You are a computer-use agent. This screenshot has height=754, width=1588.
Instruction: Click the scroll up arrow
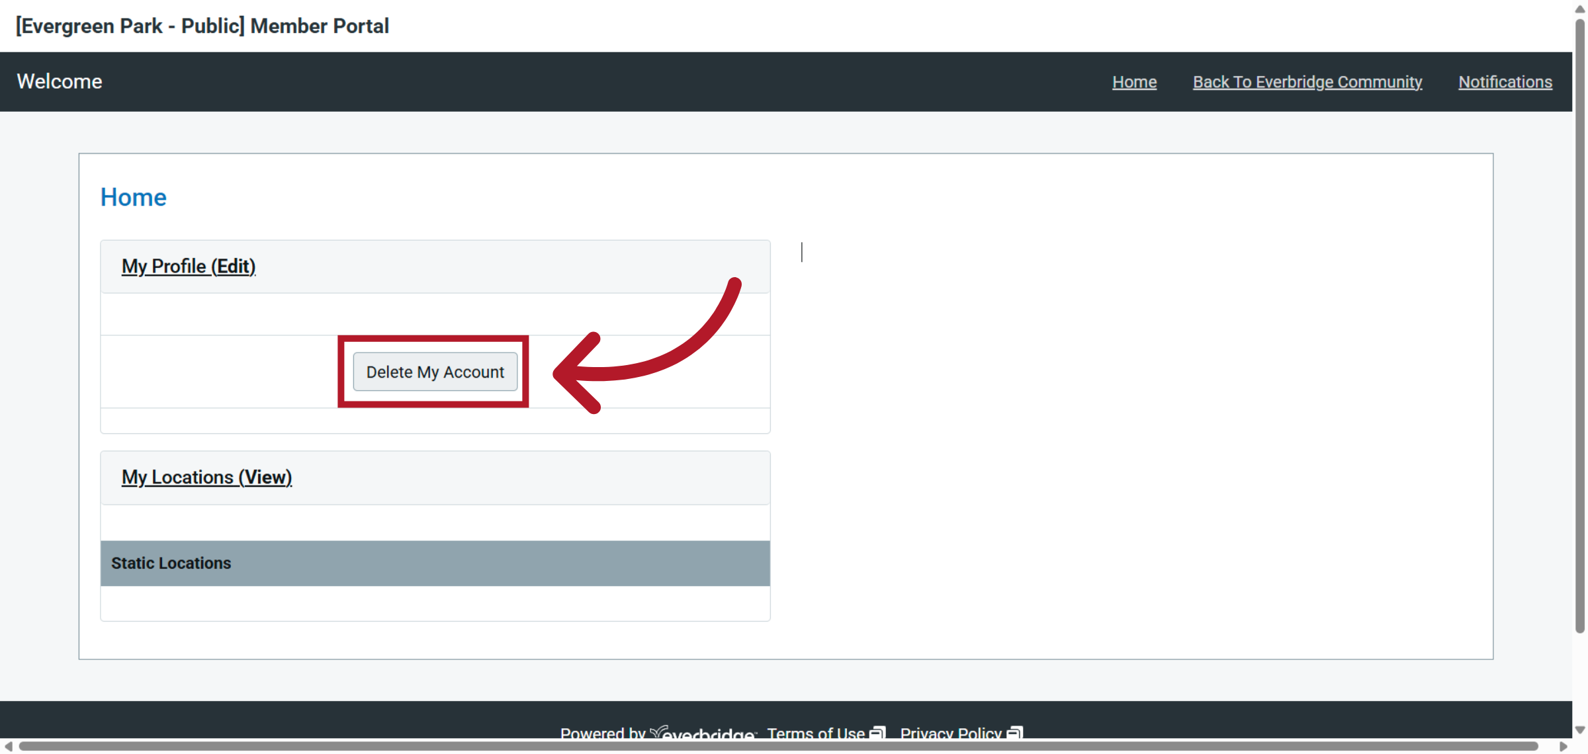(1580, 8)
